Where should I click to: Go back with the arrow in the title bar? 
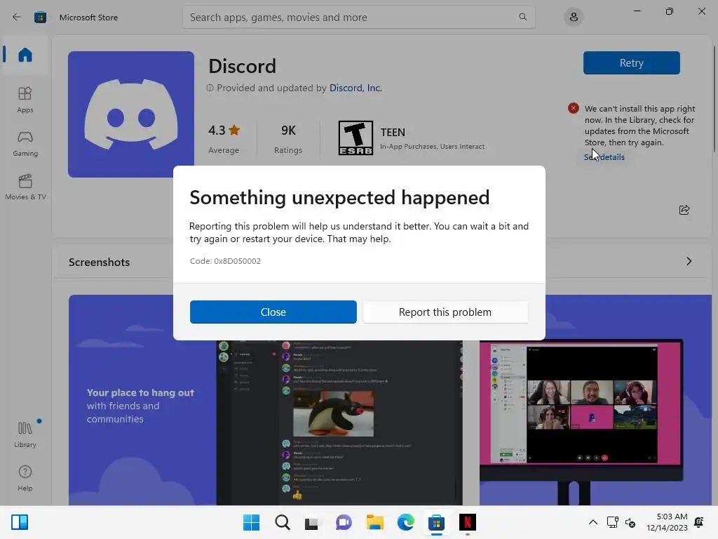pos(17,17)
